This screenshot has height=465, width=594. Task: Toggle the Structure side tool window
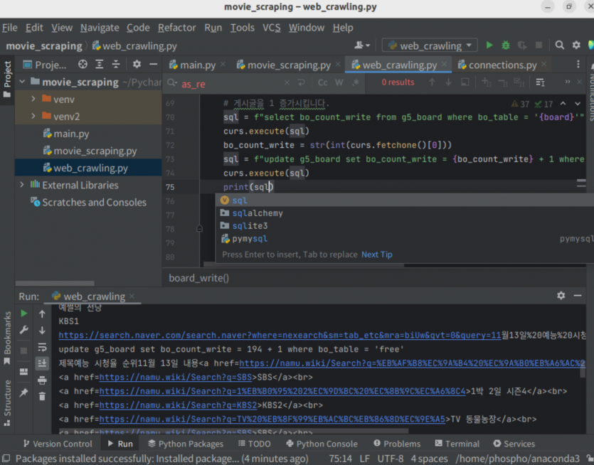tap(7, 403)
